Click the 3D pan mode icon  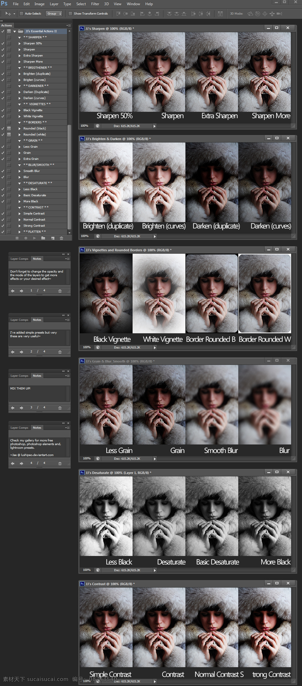pyautogui.click(x=265, y=14)
